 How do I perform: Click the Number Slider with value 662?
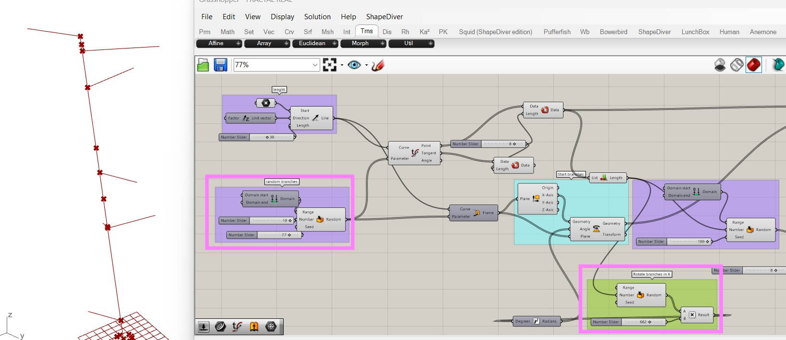(629, 322)
